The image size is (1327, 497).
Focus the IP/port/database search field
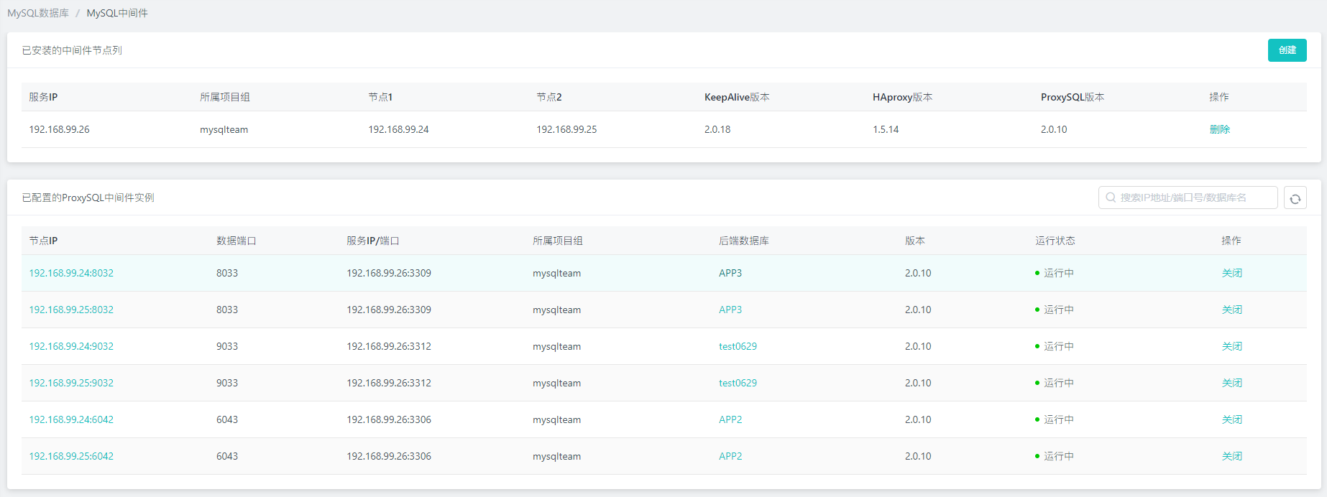tap(1193, 198)
